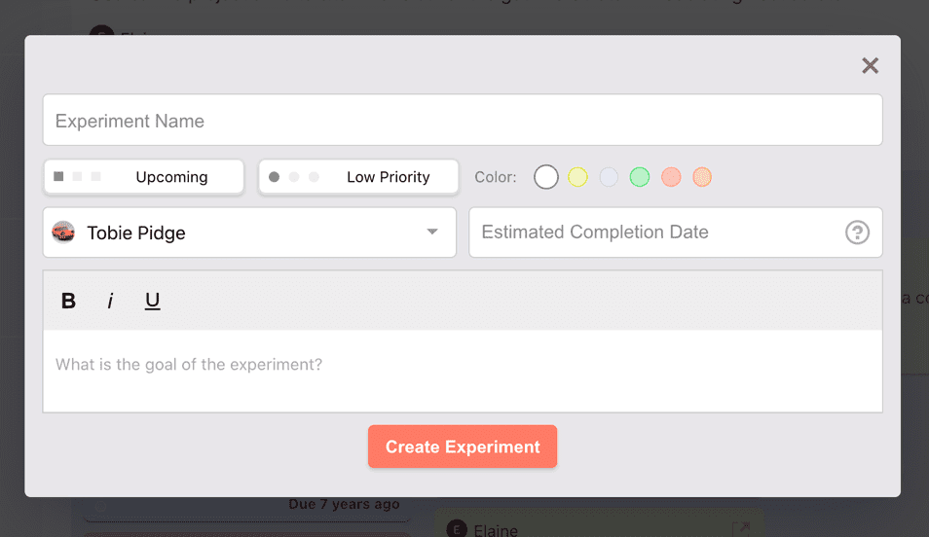Click Tobie Pidge's avatar image
This screenshot has height=537, width=929.
coord(63,233)
